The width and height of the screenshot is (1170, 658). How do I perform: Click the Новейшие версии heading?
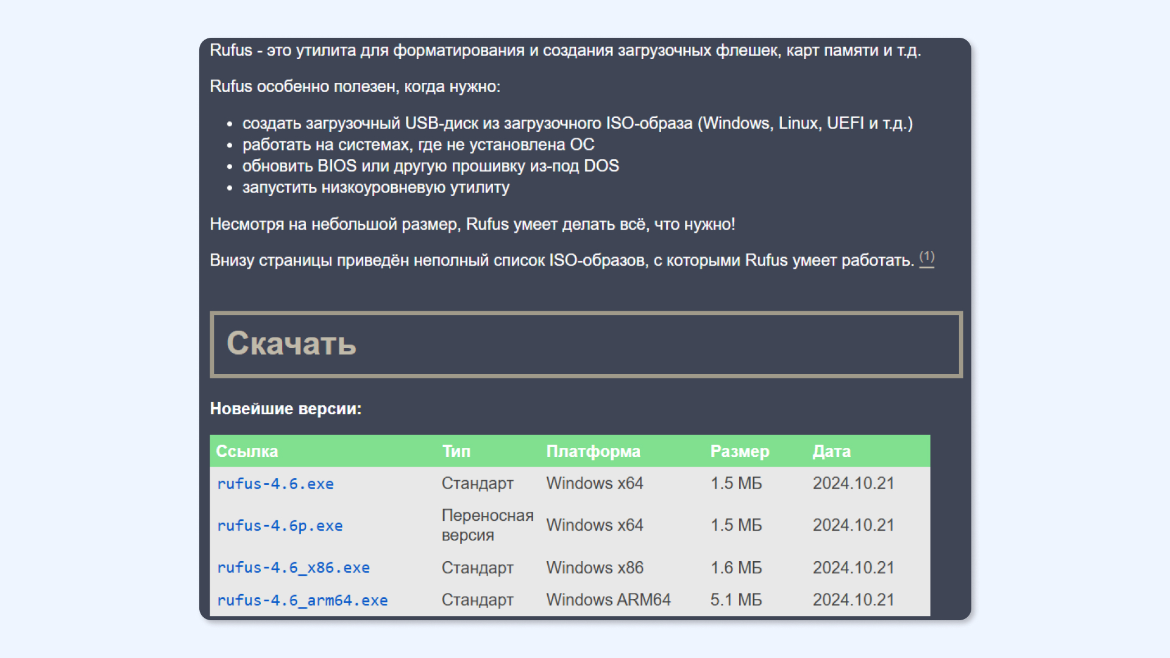(286, 409)
